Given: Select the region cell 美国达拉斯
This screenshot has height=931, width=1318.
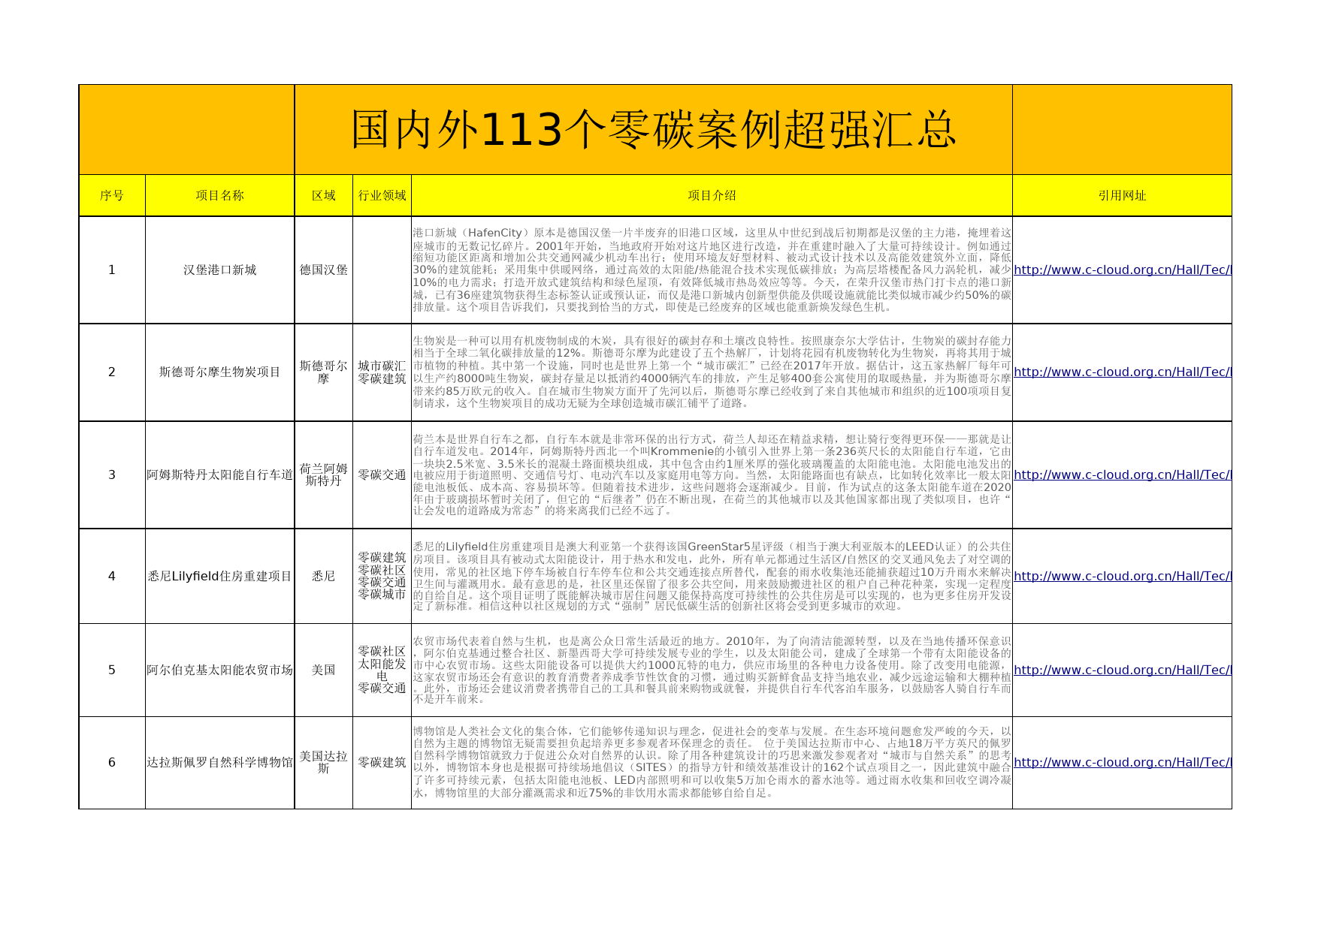Looking at the screenshot, I should coord(324,763).
